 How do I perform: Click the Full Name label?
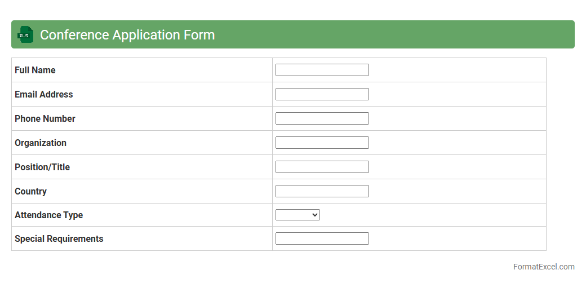click(35, 70)
